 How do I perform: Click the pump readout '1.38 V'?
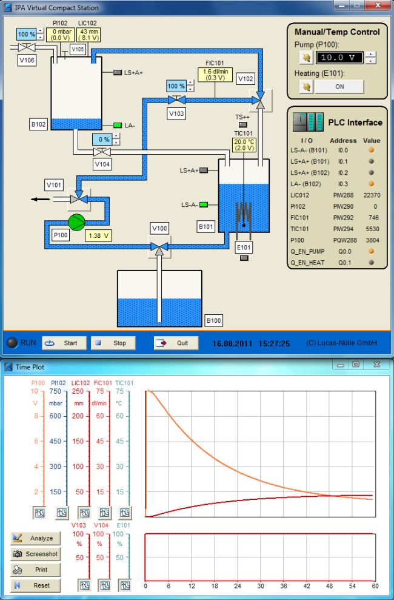pos(98,236)
